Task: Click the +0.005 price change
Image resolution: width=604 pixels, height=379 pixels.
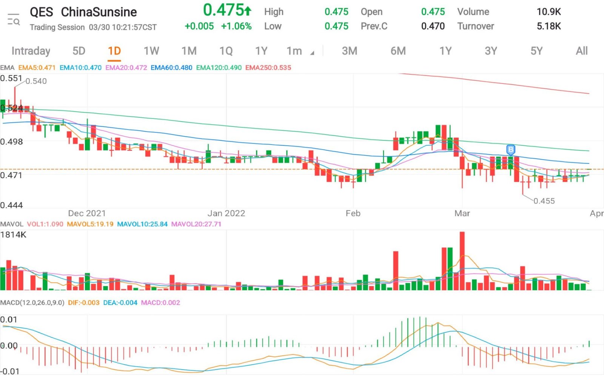Action: point(199,26)
